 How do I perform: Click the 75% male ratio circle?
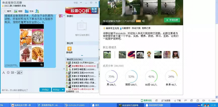pos(111,76)
